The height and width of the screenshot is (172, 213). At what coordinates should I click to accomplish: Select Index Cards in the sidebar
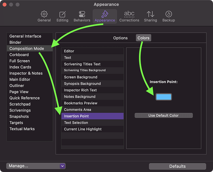[30, 67]
